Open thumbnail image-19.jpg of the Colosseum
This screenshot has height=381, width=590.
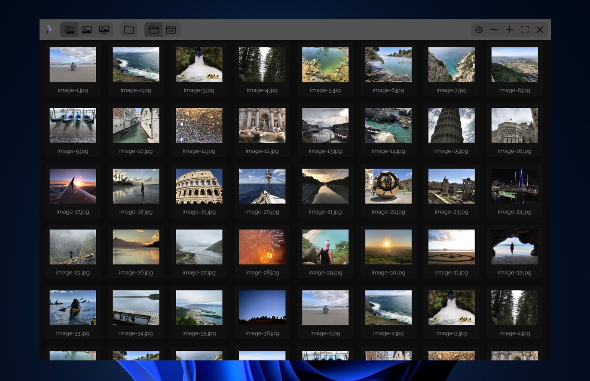click(x=199, y=186)
